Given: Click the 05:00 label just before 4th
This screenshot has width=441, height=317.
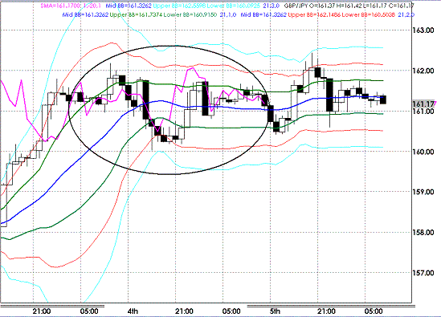Looking at the screenshot, I should click(89, 311).
